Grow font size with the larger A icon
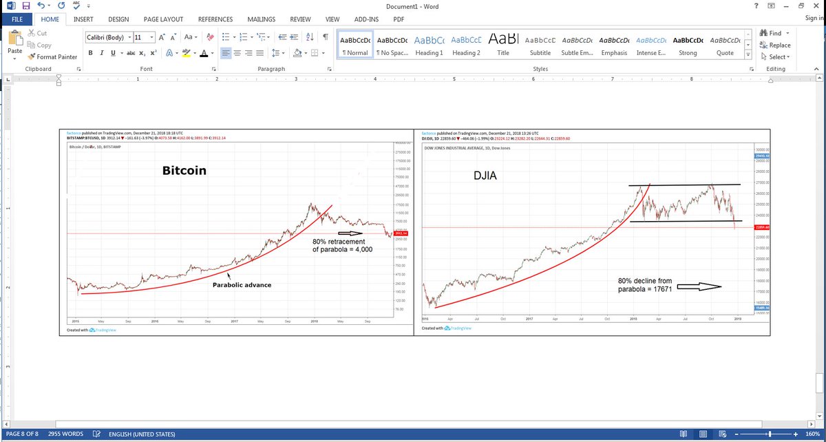826x442 pixels. pyautogui.click(x=162, y=37)
